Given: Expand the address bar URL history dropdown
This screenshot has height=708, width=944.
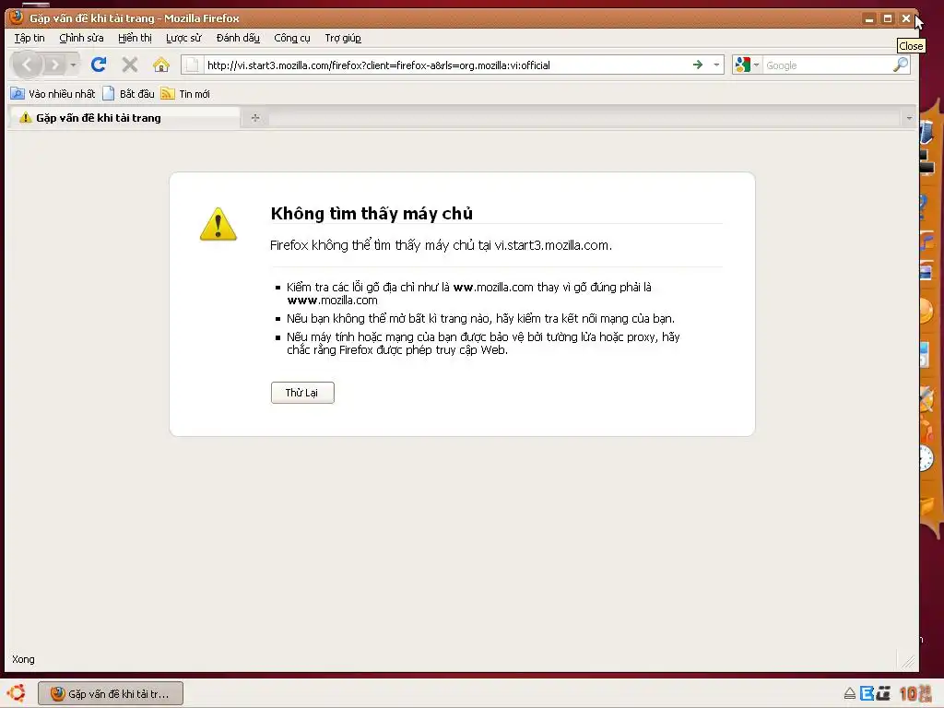Looking at the screenshot, I should (x=716, y=65).
